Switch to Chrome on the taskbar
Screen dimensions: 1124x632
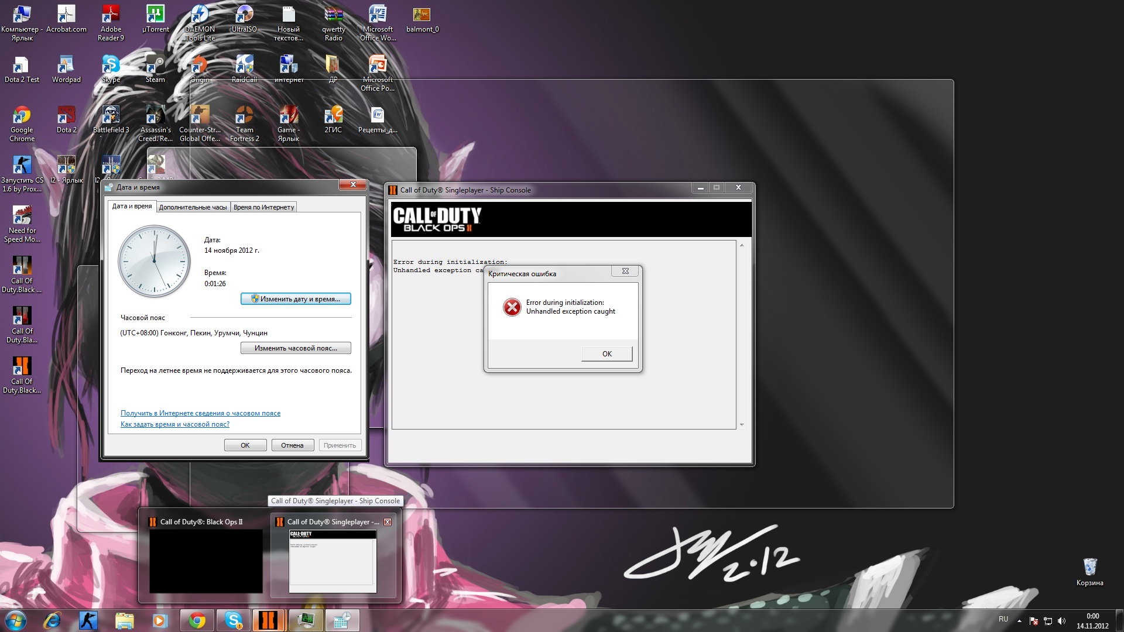point(197,620)
